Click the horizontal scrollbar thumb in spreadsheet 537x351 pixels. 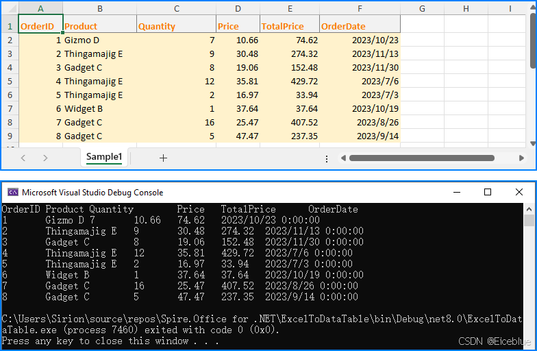pyautogui.click(x=421, y=158)
